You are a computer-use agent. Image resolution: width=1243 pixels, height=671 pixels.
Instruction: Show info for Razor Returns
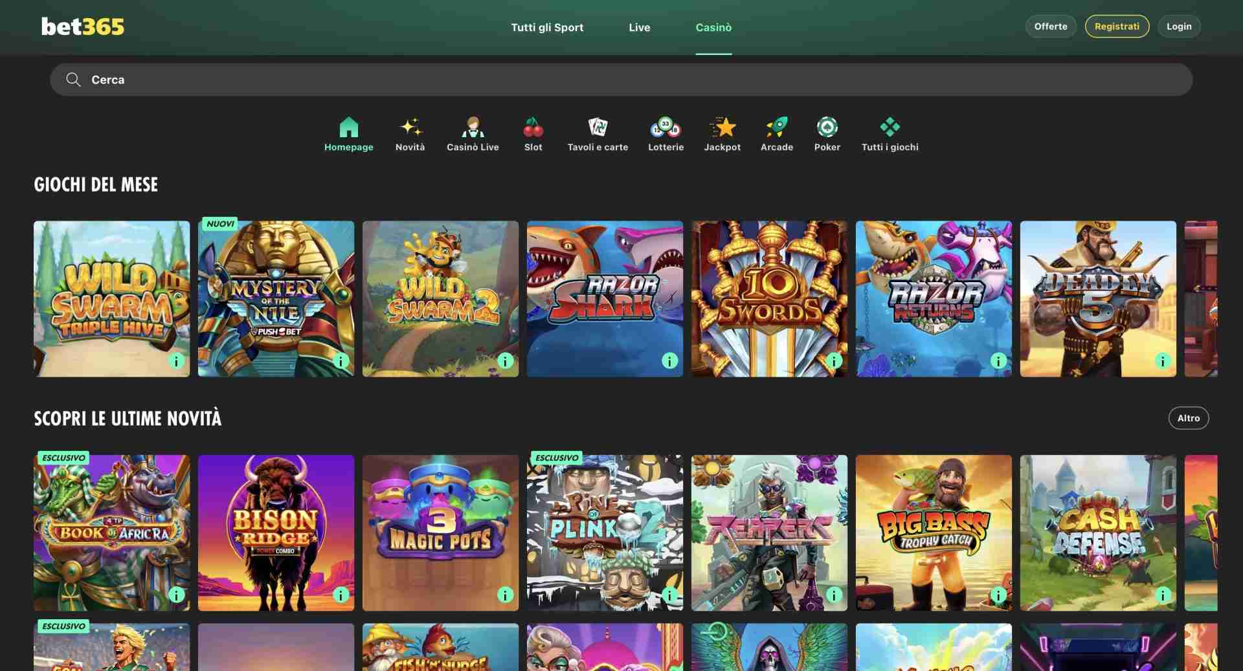999,361
